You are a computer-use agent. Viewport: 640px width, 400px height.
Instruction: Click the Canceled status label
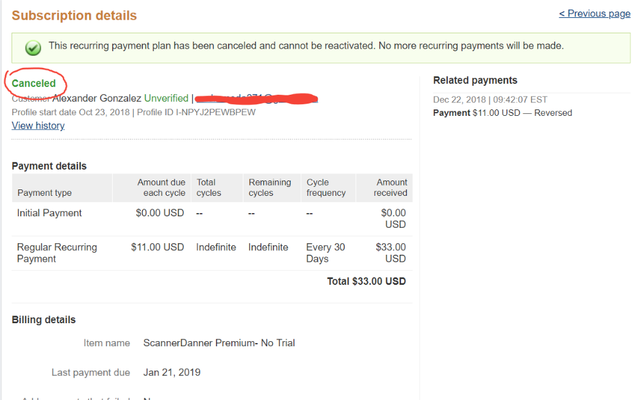click(x=33, y=83)
